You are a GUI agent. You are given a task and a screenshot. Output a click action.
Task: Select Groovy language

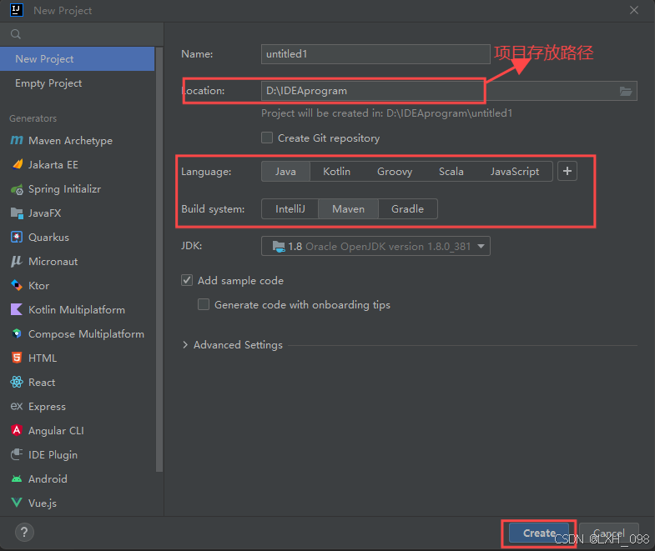coord(395,171)
